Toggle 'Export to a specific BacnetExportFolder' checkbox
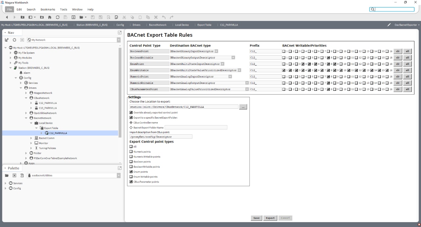 coord(131,118)
